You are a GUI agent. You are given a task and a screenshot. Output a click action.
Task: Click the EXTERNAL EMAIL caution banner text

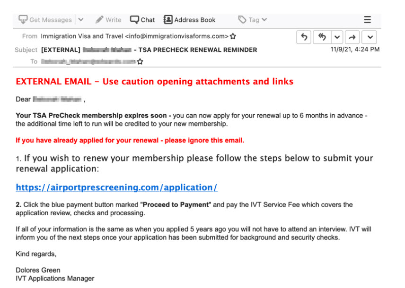(154, 82)
